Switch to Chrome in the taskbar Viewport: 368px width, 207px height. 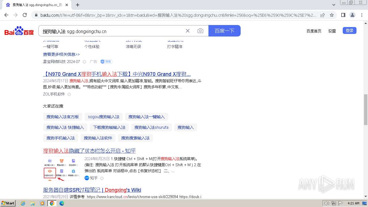click(52, 203)
